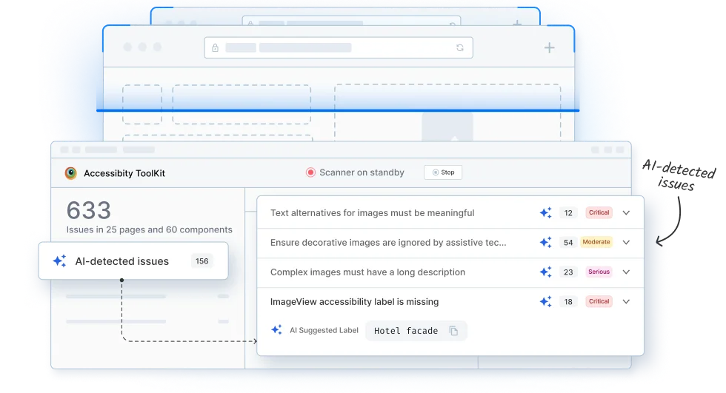
Task: Expand the Complex images long description row
Action: point(626,272)
